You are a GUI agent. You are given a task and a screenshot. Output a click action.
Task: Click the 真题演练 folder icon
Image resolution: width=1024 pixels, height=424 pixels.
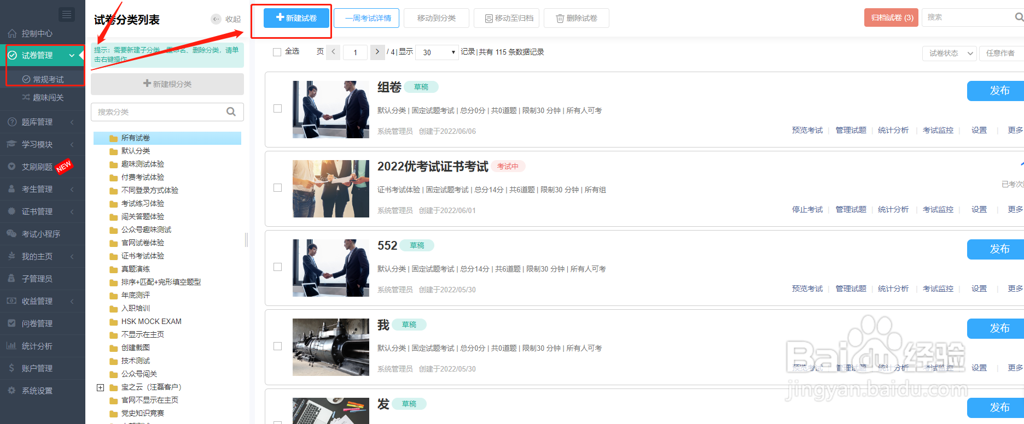(x=114, y=269)
